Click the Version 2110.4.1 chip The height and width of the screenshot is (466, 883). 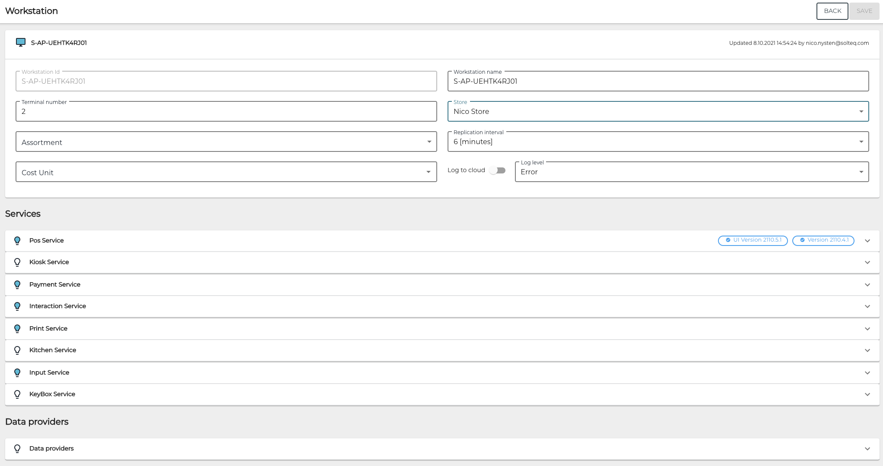coord(823,240)
